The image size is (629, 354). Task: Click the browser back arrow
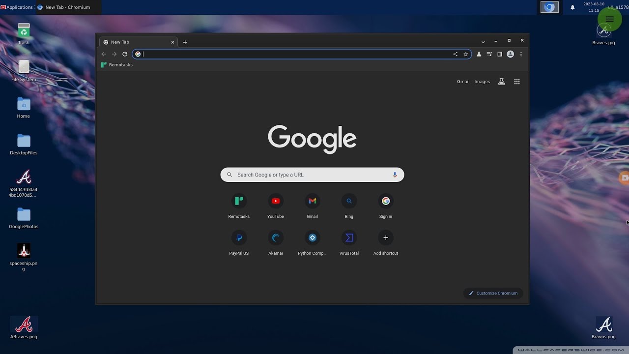point(104,54)
